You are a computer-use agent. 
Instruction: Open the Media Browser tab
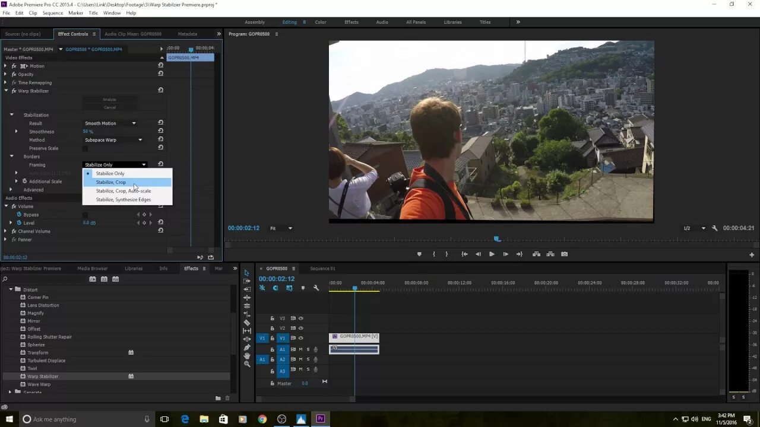[x=93, y=269]
